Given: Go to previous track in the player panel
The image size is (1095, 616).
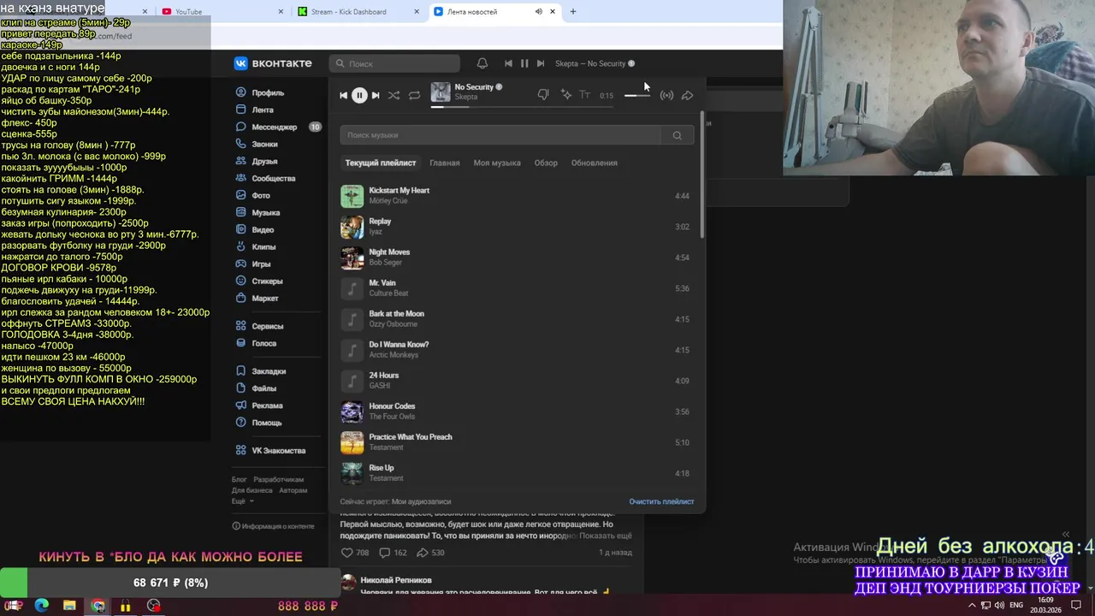Looking at the screenshot, I should click(343, 95).
